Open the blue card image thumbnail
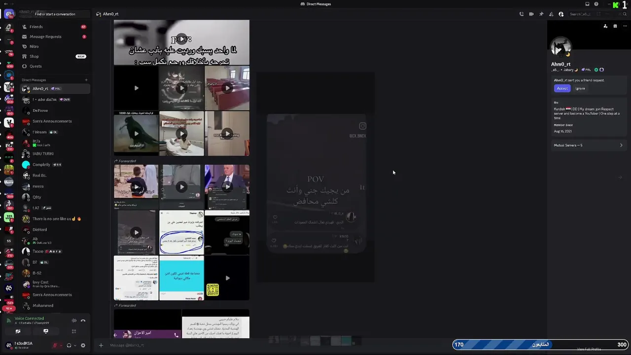Screen dimensions: 631x355 (x=181, y=278)
